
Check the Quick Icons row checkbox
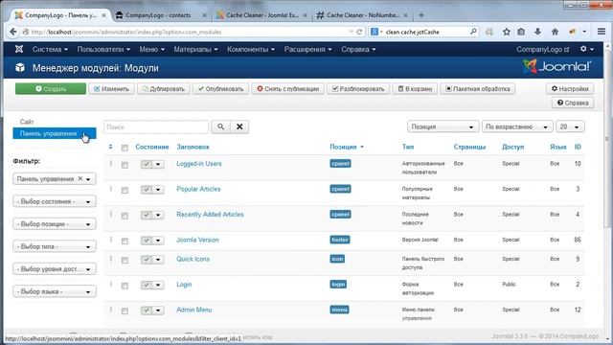125,261
